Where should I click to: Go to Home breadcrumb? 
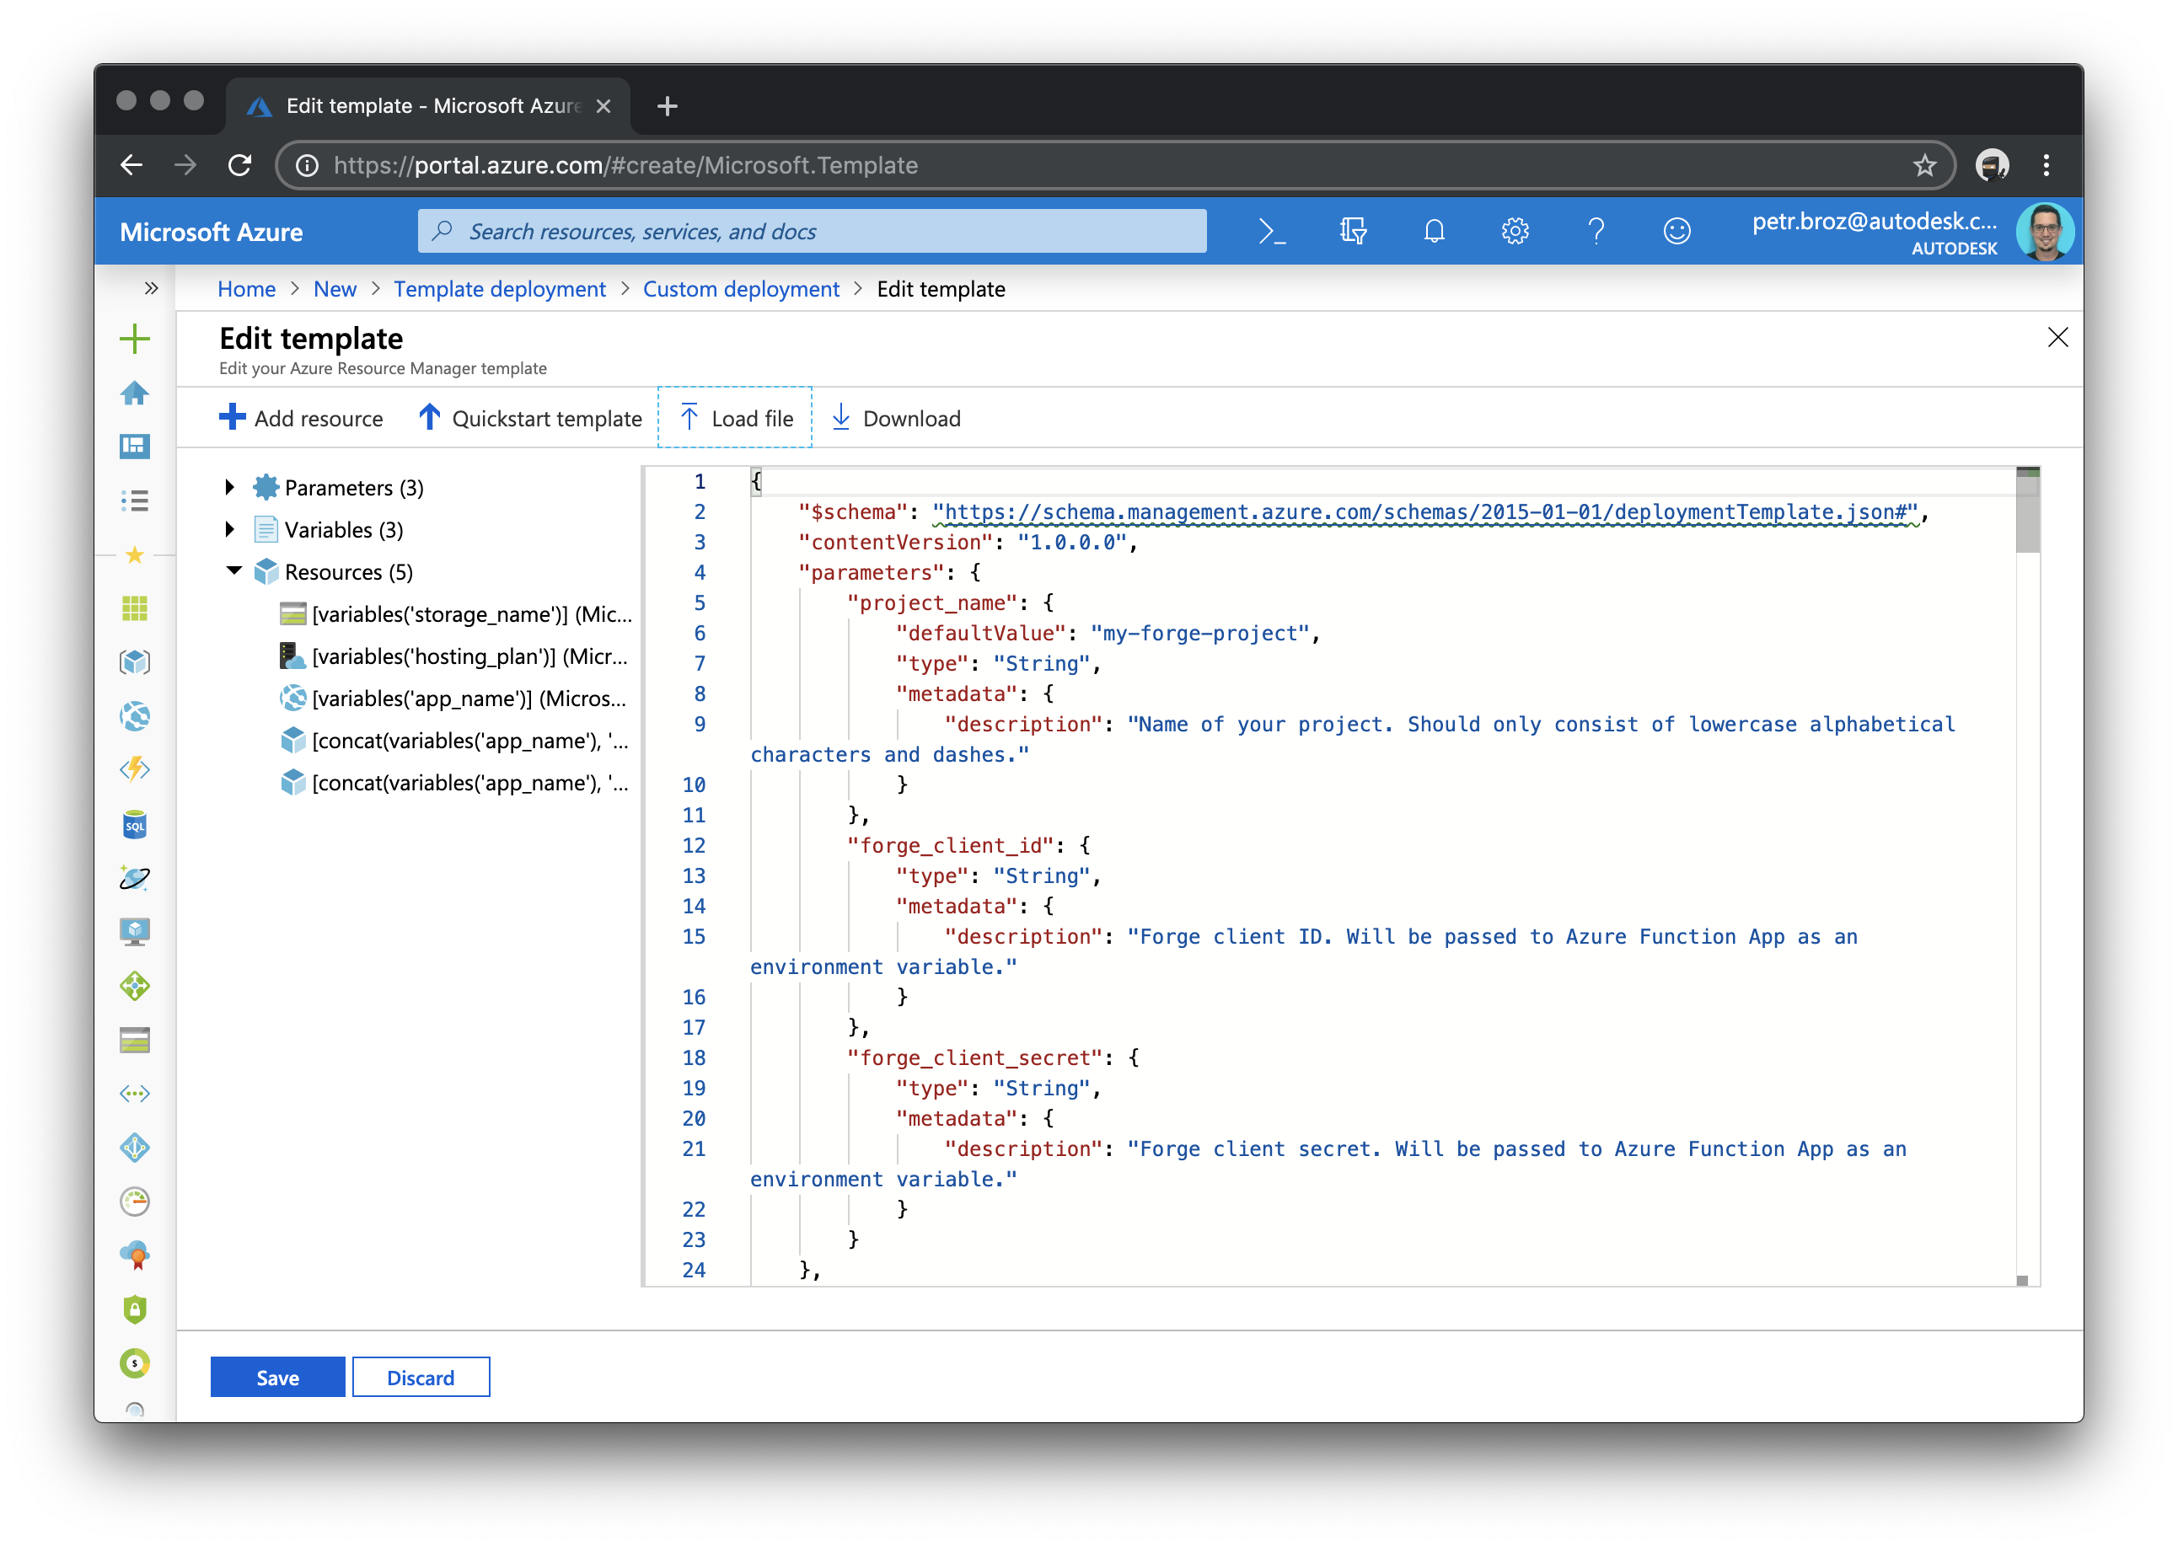point(247,289)
